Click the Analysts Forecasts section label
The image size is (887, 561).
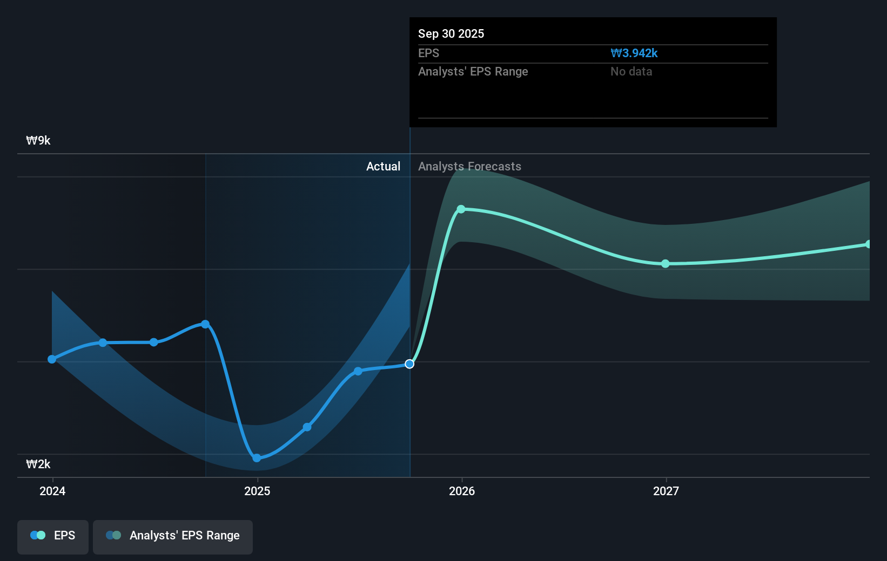[x=470, y=167]
